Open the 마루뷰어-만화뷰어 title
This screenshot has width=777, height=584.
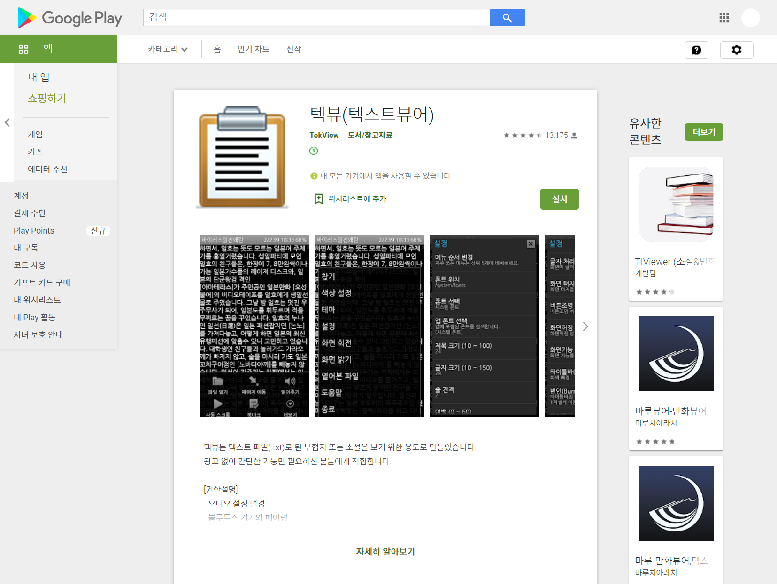point(672,411)
